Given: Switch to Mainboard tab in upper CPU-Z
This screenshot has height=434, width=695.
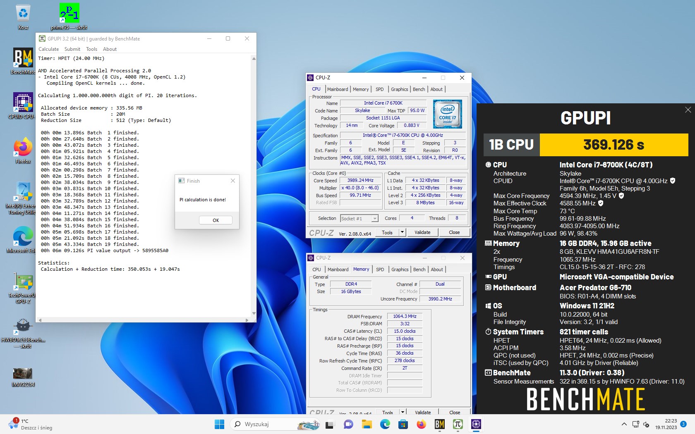Looking at the screenshot, I should pyautogui.click(x=338, y=89).
